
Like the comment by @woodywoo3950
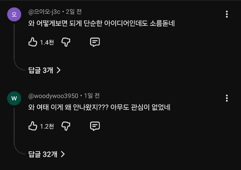pyautogui.click(x=33, y=126)
